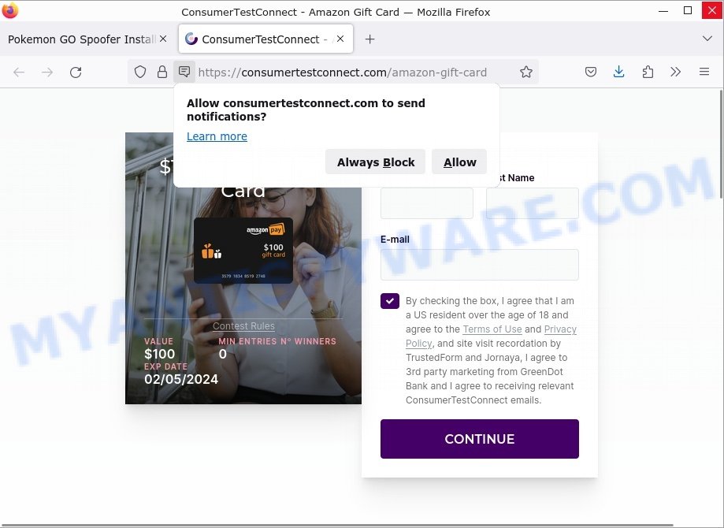Open the Contest Rules link
This screenshot has width=724, height=528.
[243, 326]
